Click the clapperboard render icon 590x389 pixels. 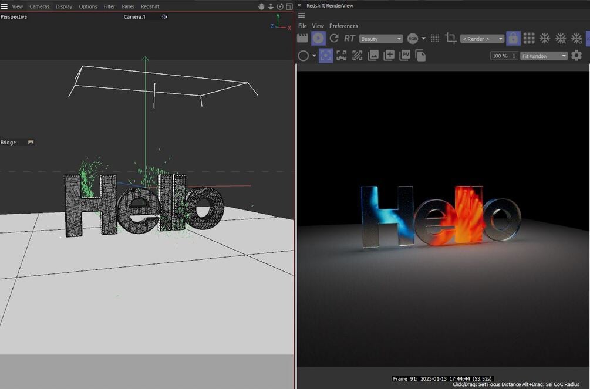[x=302, y=38]
